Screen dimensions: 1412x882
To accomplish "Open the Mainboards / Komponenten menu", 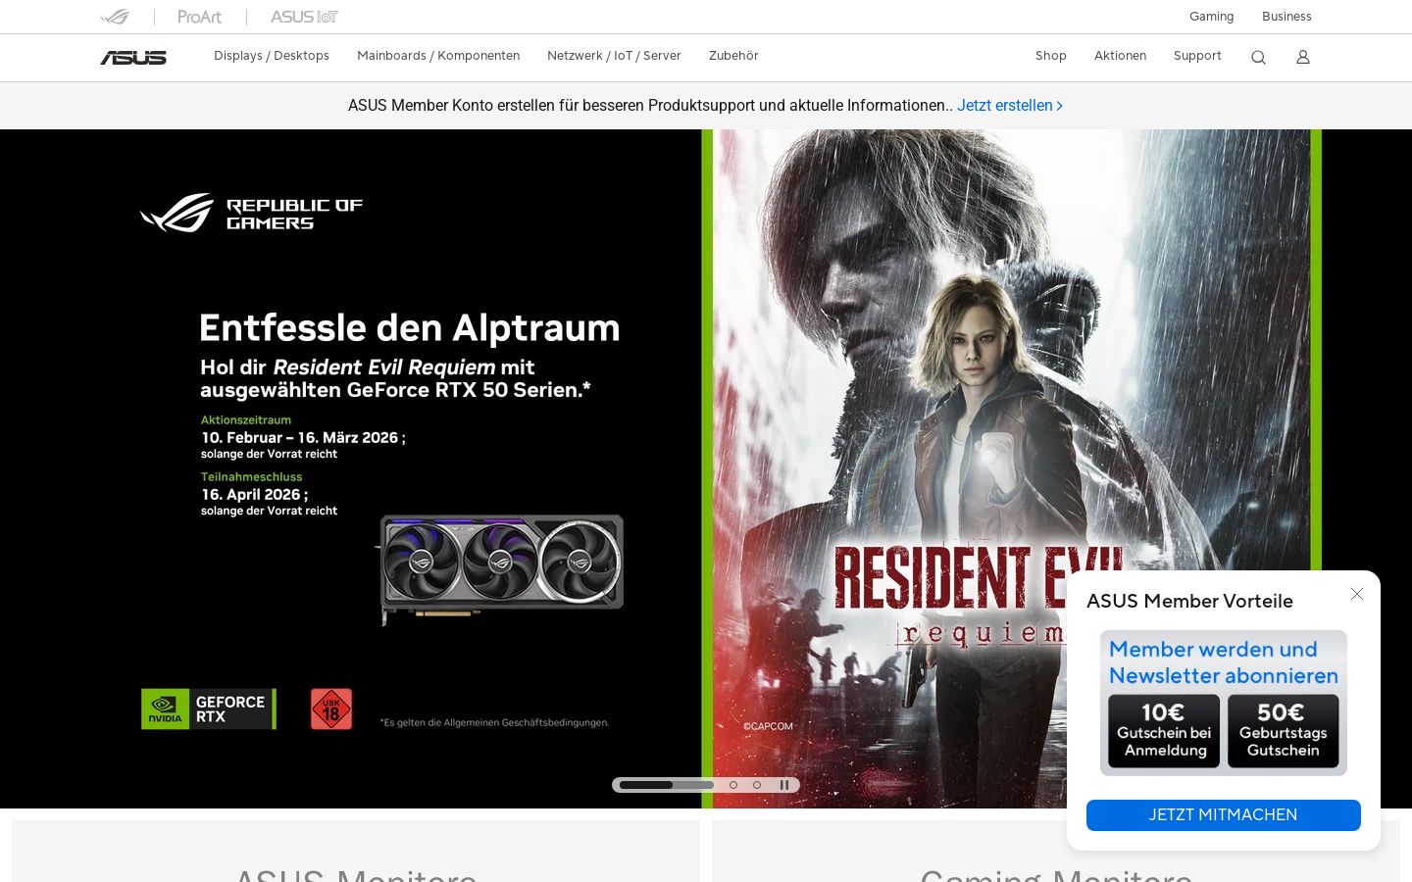I will pos(438,56).
